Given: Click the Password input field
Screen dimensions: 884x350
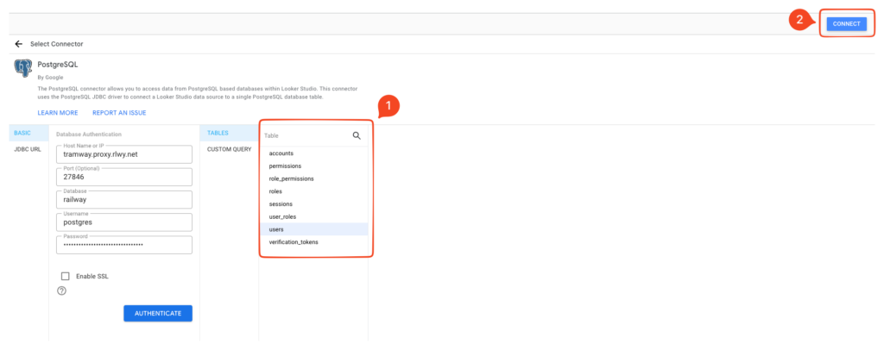Looking at the screenshot, I should click(x=123, y=245).
